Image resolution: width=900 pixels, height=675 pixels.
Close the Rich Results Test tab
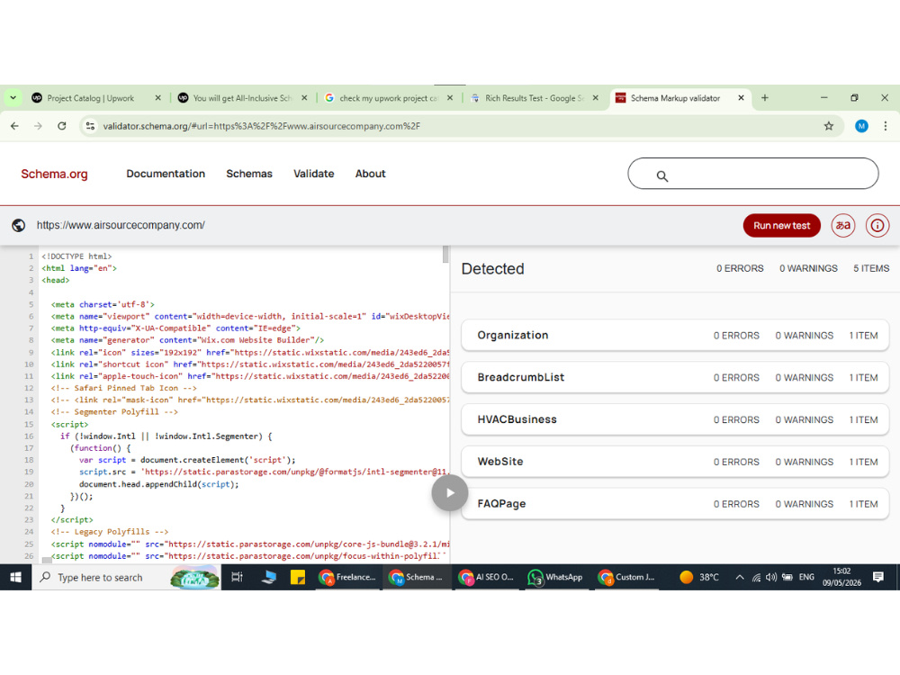(x=596, y=98)
